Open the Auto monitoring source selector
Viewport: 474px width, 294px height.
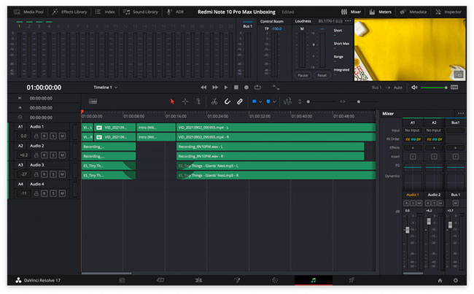coord(398,88)
